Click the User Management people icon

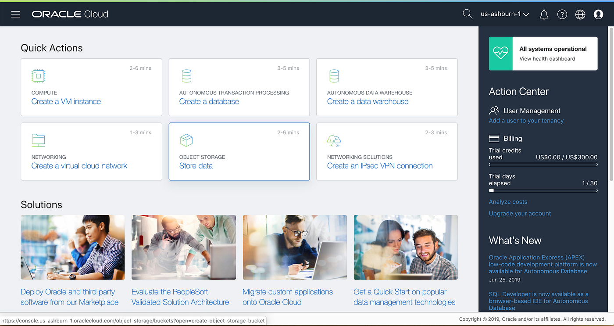click(495, 111)
